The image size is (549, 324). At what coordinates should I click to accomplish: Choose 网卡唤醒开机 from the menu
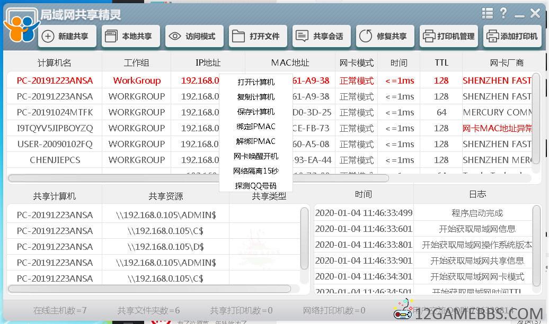tap(256, 156)
